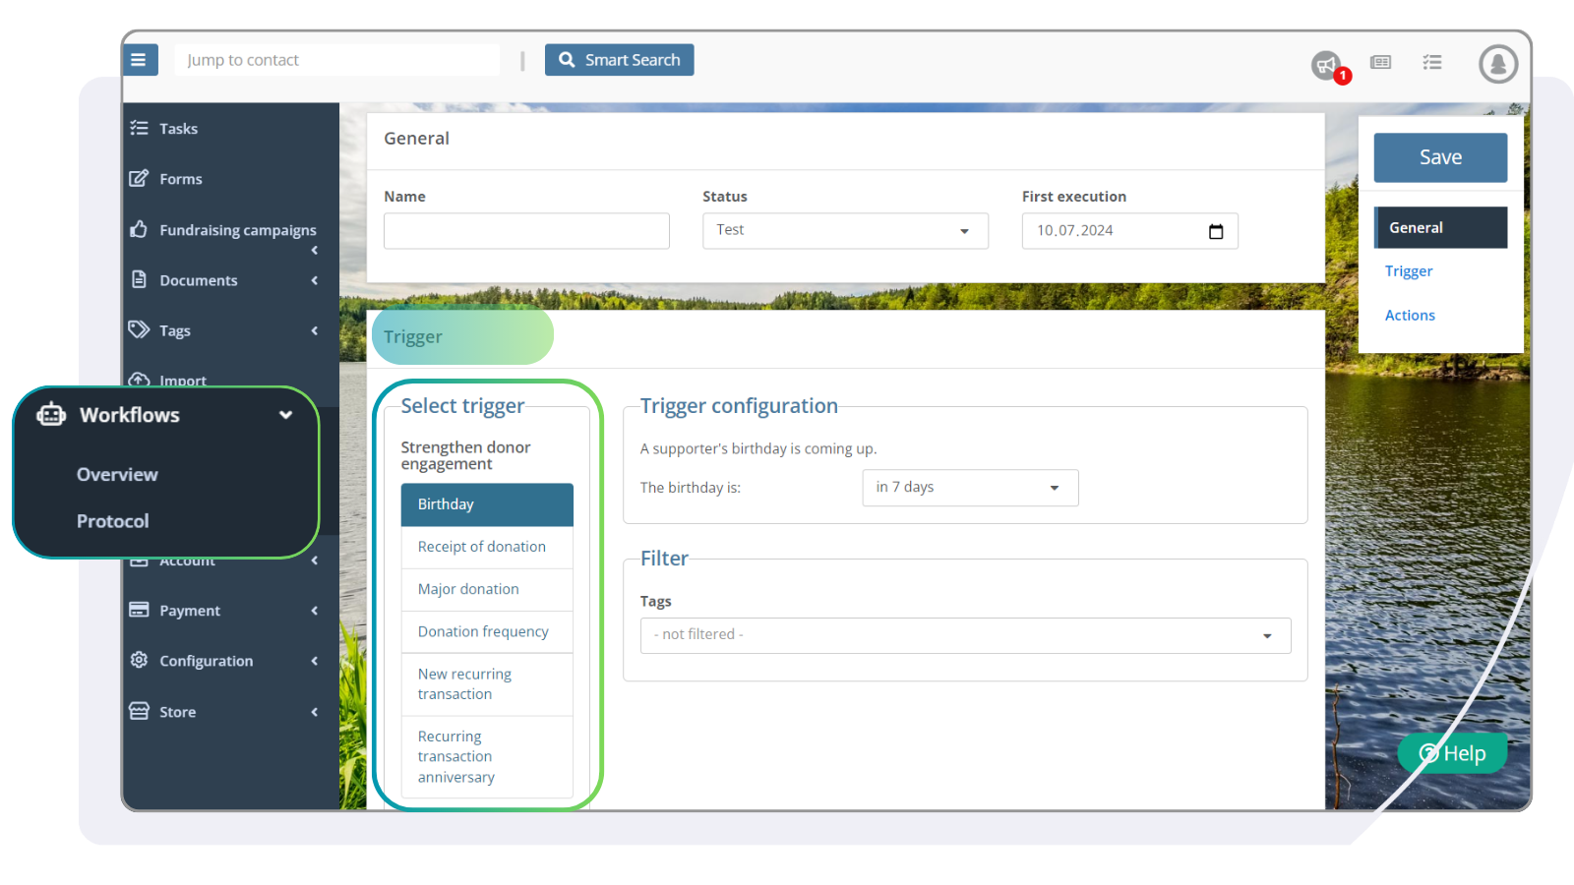Click the hamburger menu icon top left
Screen dimensions: 1574x885
click(x=140, y=59)
